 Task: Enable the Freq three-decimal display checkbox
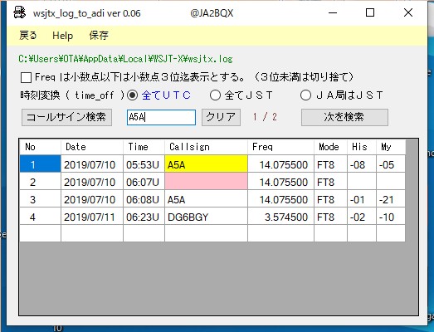(x=26, y=77)
